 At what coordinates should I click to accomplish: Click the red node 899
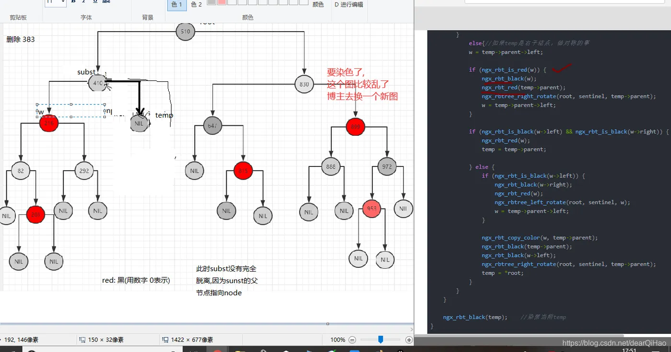pos(355,127)
